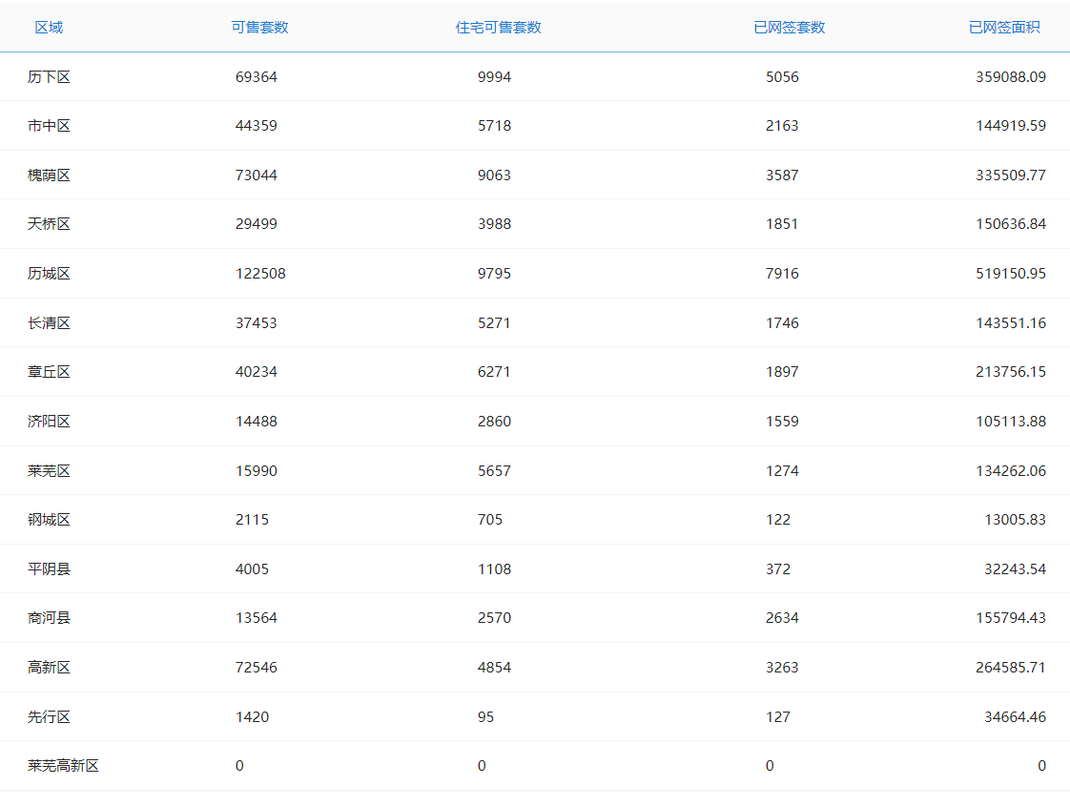Screen dimensions: 1070x806
Task: Select the 槐荫区 district cell
Action: (49, 176)
